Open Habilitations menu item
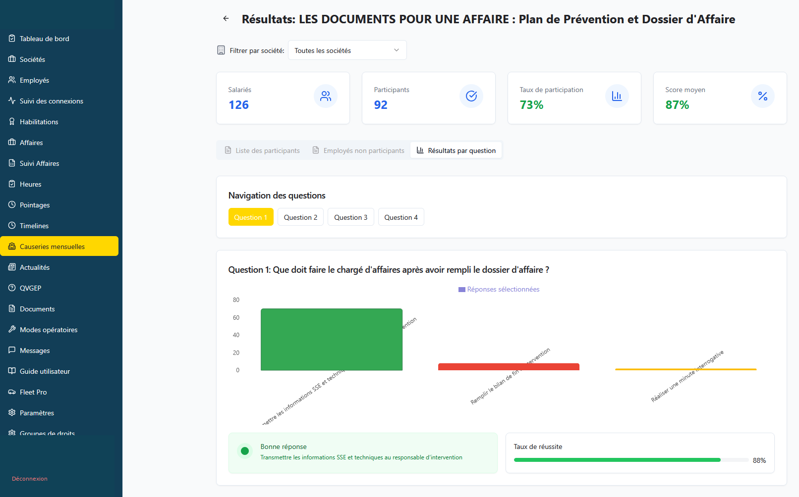Screen dimensions: 799x497 (59, 121)
